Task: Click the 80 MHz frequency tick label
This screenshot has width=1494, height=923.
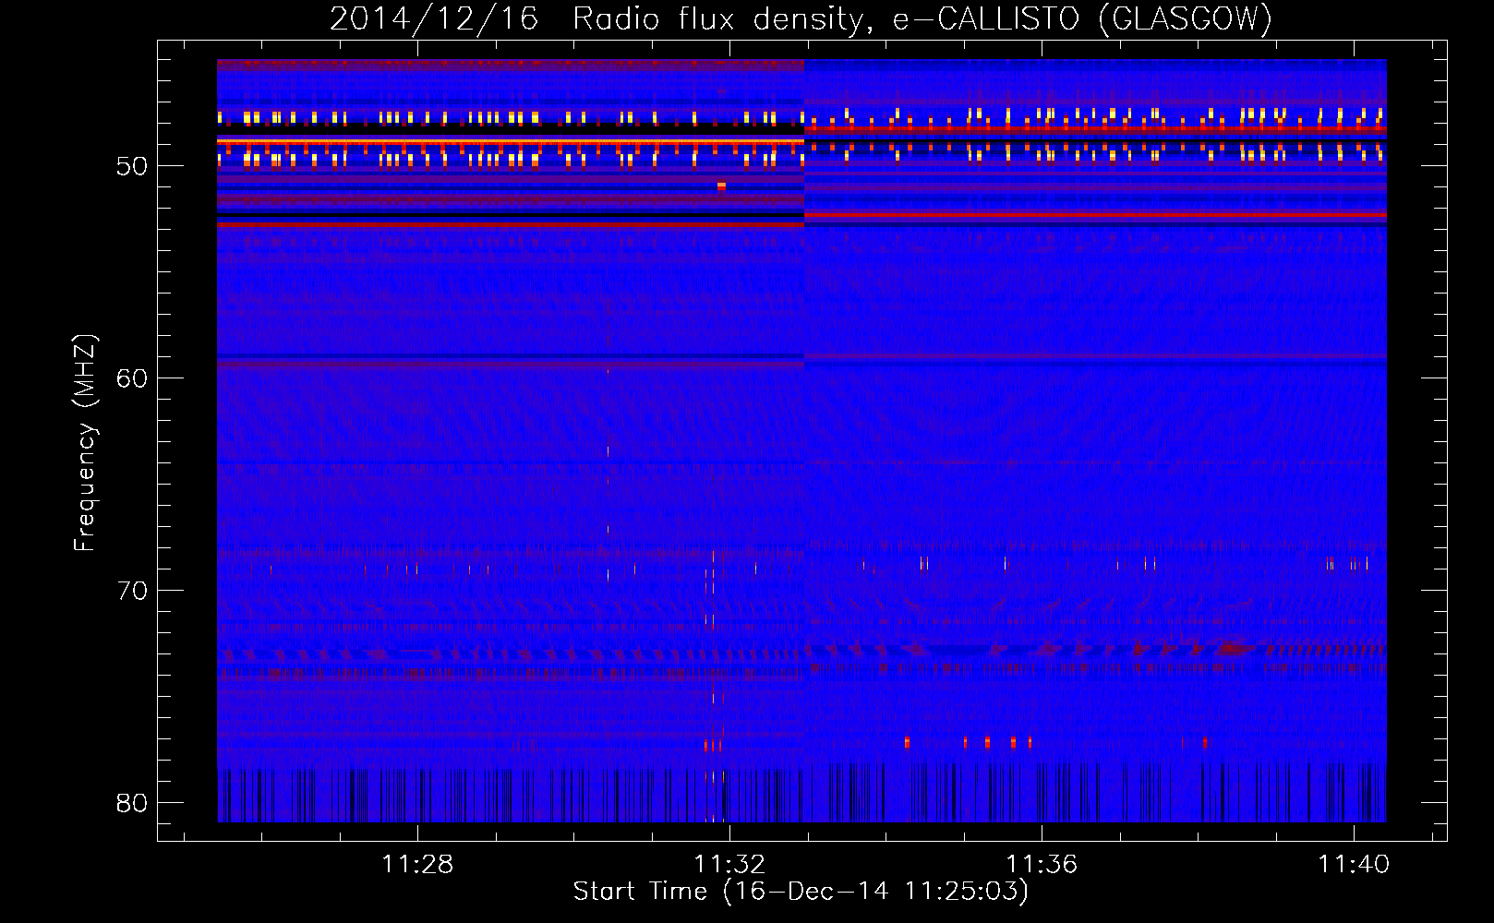Action: (x=132, y=803)
